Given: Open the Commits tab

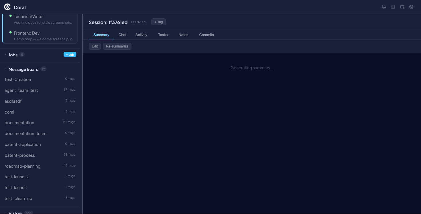Looking at the screenshot, I should tap(206, 35).
